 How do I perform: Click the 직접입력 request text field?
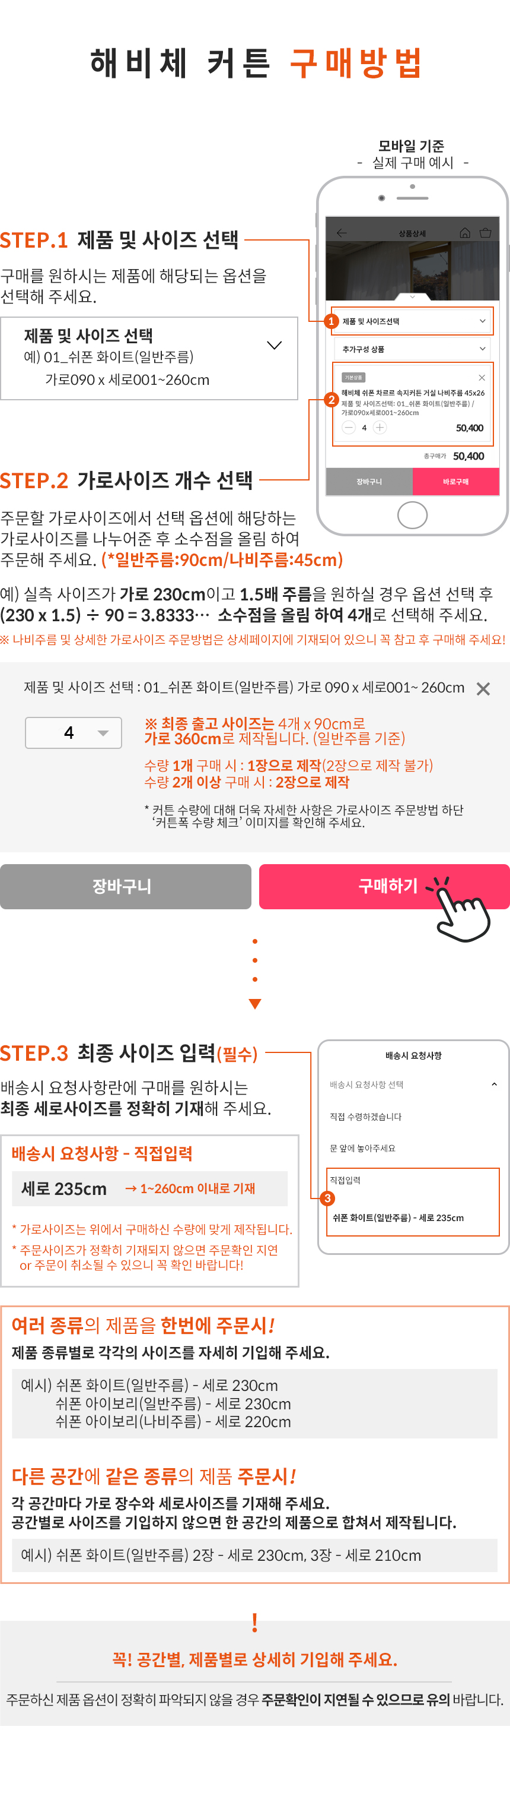click(x=413, y=1202)
